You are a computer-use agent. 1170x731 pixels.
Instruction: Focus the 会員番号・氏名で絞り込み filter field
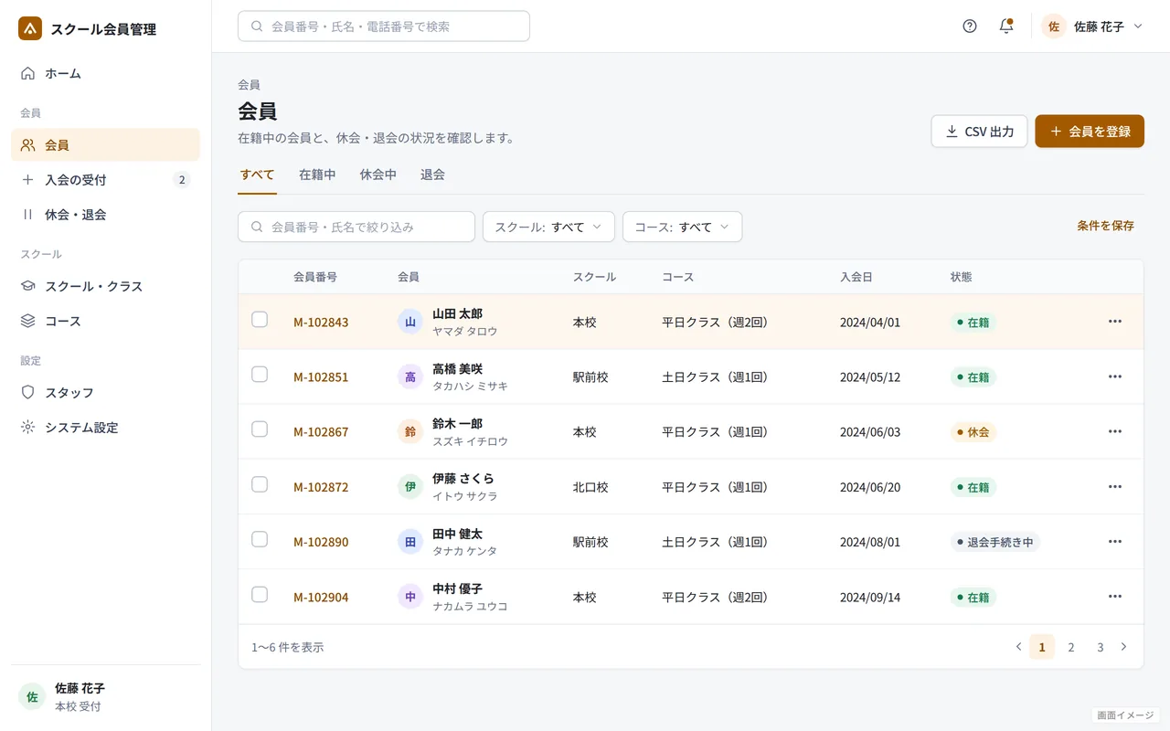click(x=356, y=227)
